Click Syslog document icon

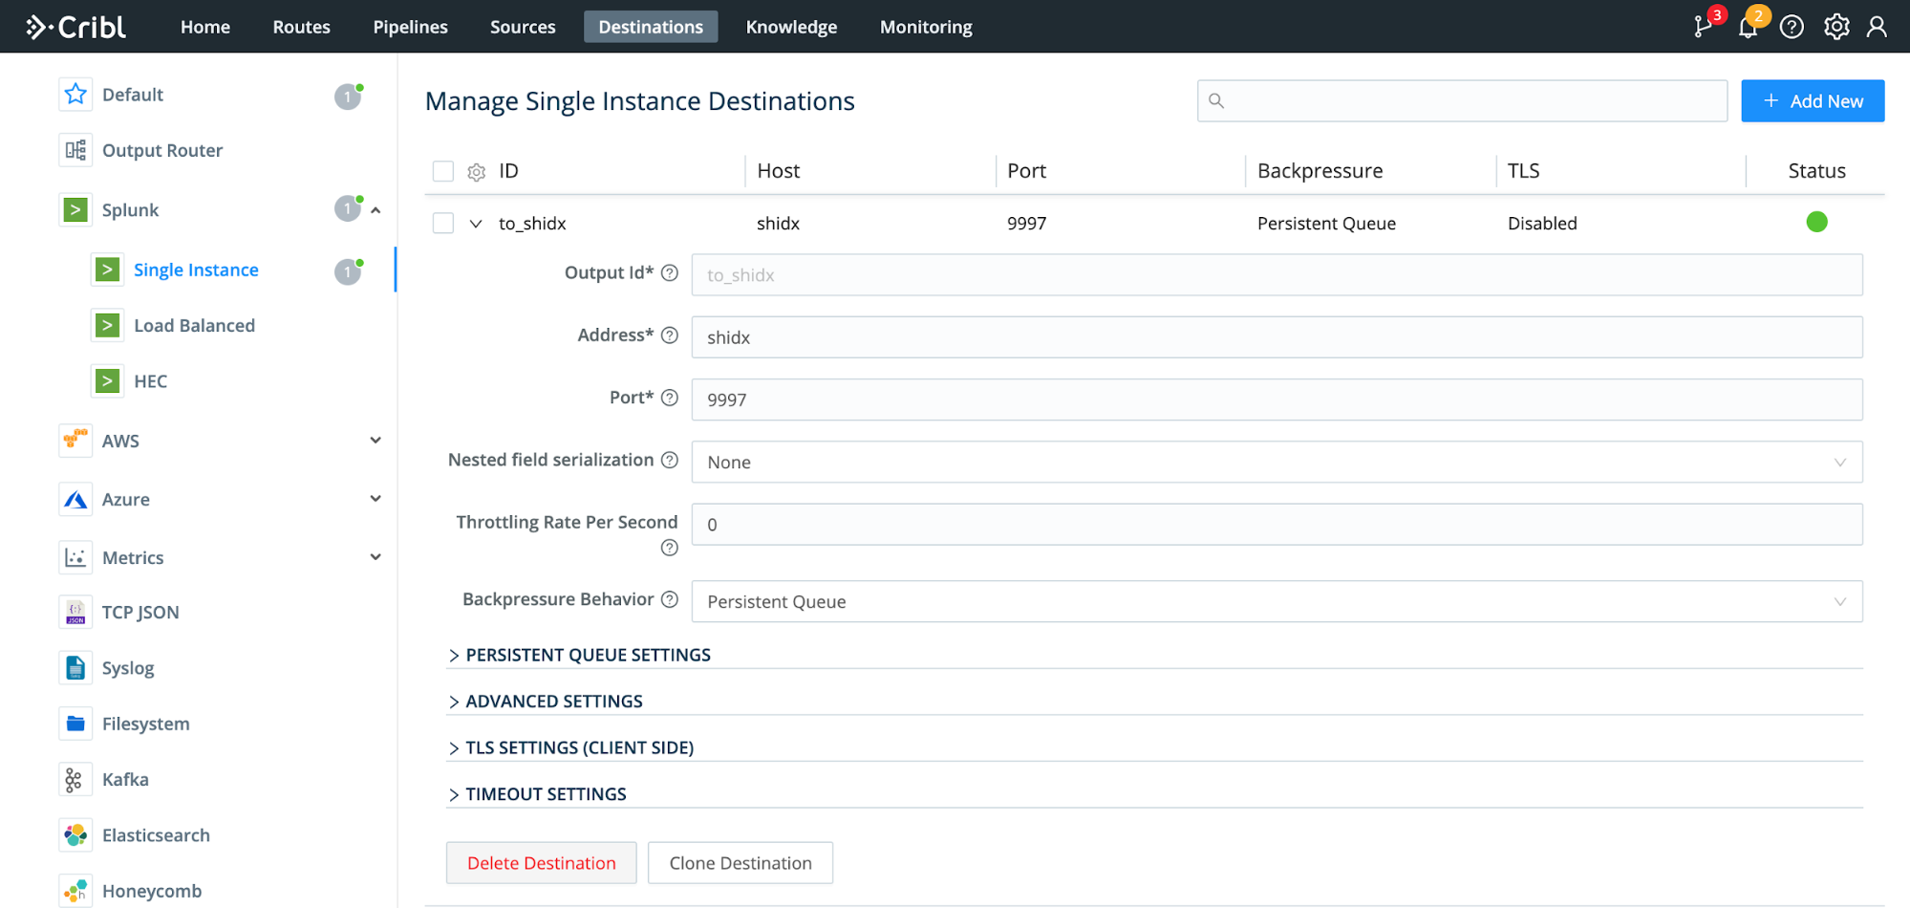tap(75, 667)
